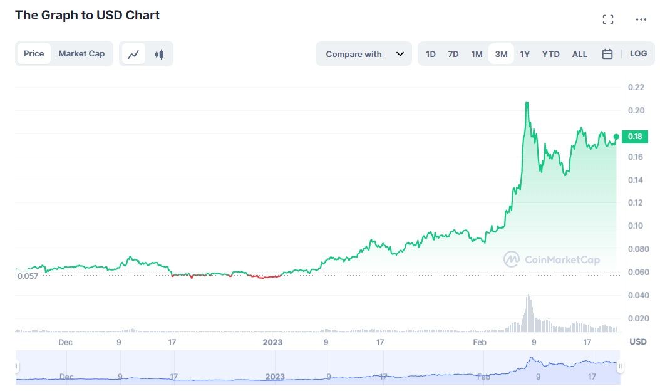Screen dimensions: 660x391
Task: Switch to Market Cap view
Action: tap(81, 54)
